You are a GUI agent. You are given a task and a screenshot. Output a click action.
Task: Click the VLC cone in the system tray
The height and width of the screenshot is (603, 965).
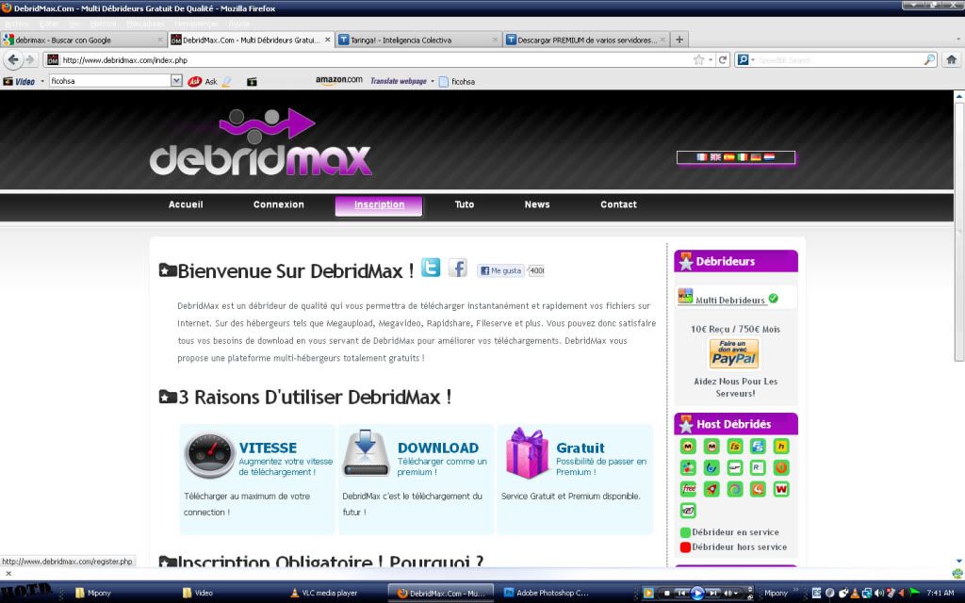(854, 594)
